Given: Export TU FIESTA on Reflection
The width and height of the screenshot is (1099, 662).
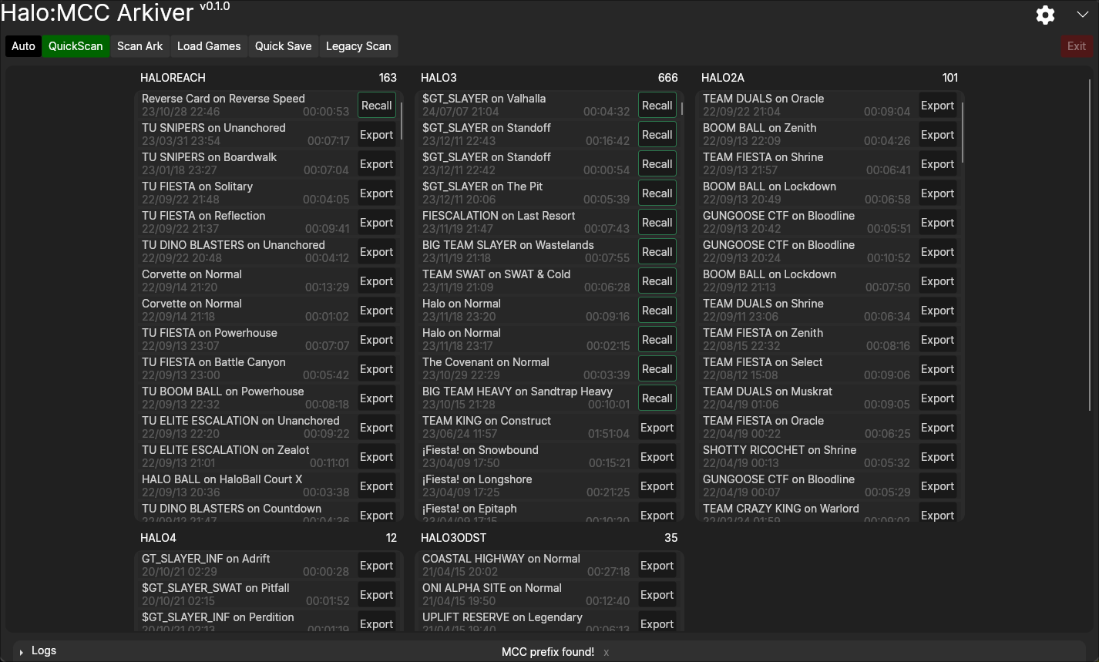Looking at the screenshot, I should point(377,223).
